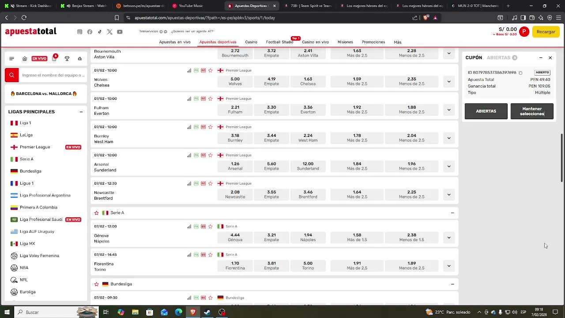
Task: Open the trophy competitions icon
Action: pos(67,58)
